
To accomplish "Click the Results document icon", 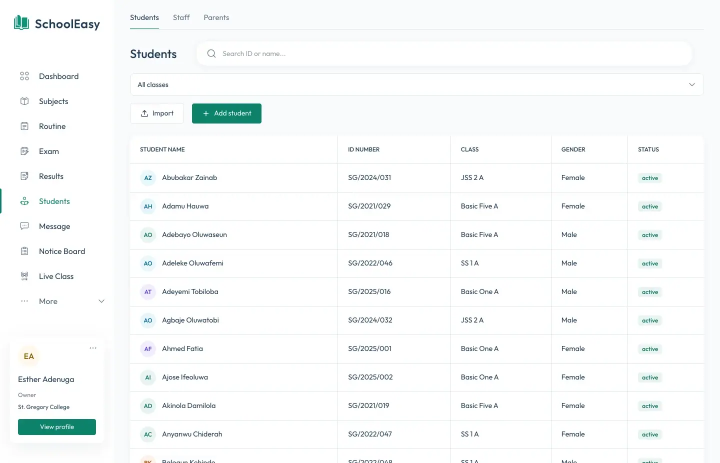I will click(x=24, y=176).
